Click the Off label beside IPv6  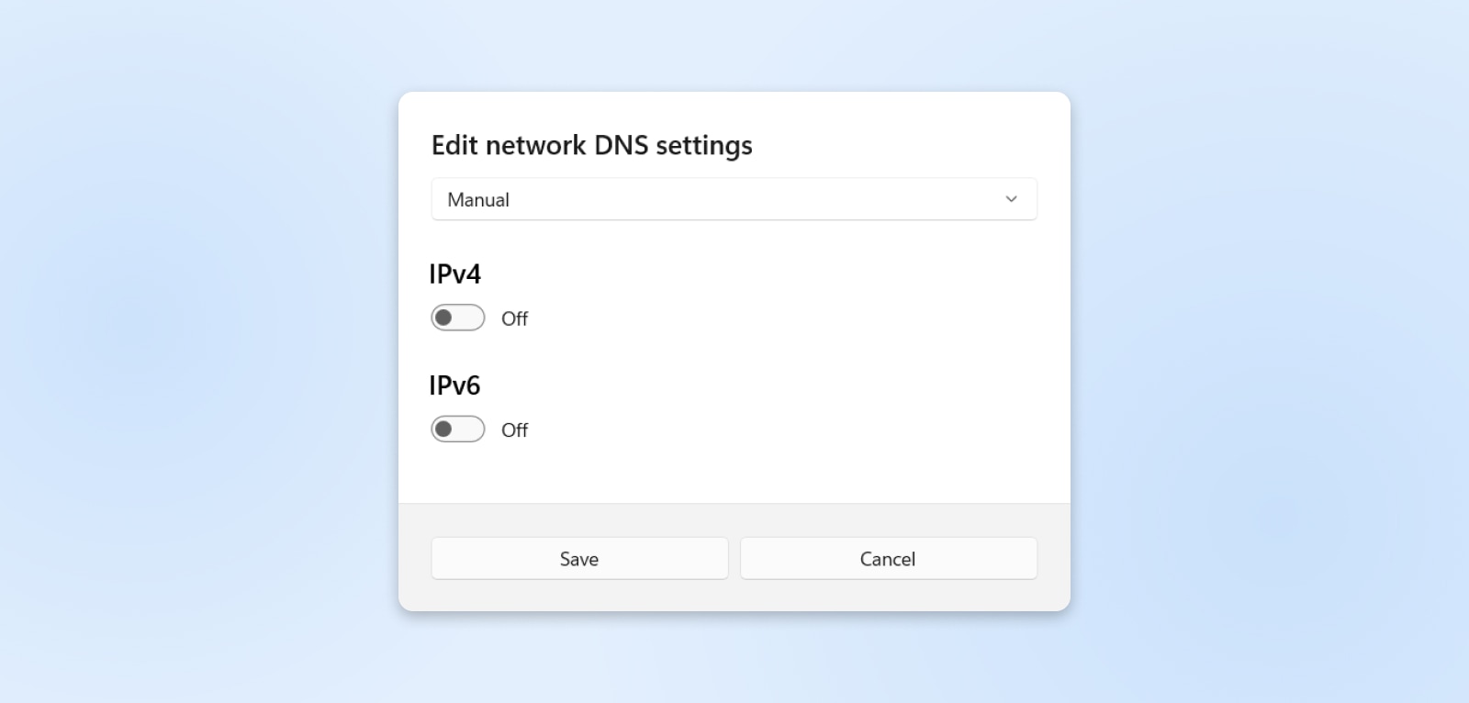pos(514,430)
